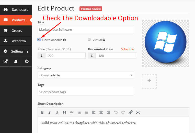This screenshot has width=195, height=133.
Task: Uncheck the Downloadable checkbox
Action: pyautogui.click(x=39, y=40)
